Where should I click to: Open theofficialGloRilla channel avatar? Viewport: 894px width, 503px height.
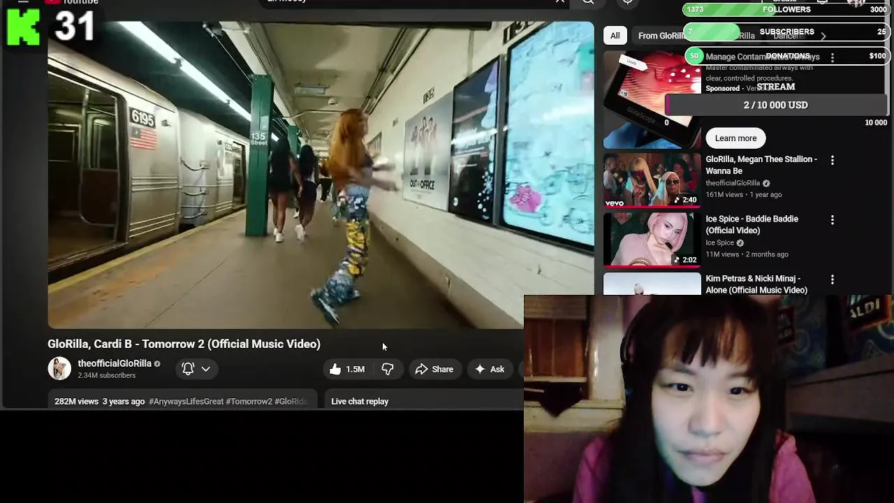(59, 368)
